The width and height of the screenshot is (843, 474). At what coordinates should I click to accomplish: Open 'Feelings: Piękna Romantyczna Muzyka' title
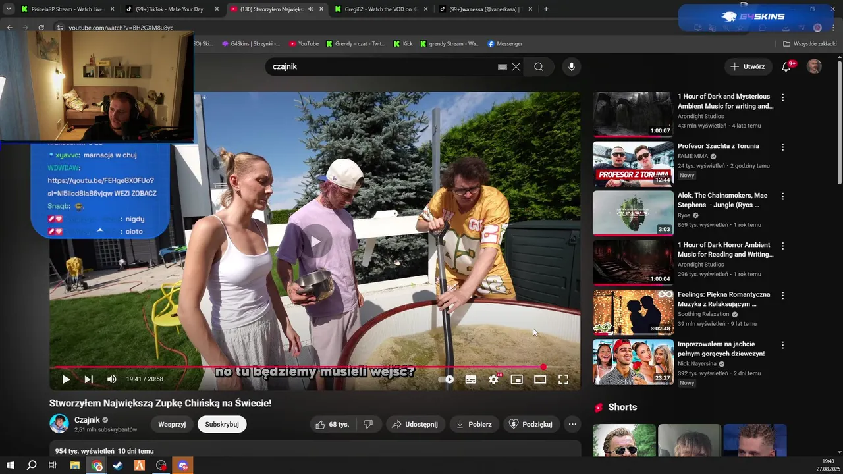[x=724, y=300]
